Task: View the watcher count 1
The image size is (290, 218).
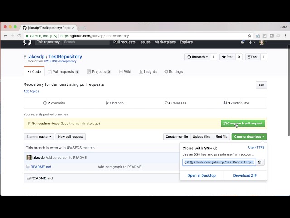Action: tap(213, 57)
